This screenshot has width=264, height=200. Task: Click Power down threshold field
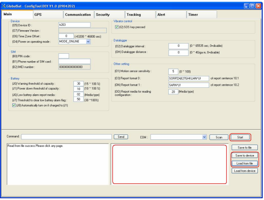[79, 89]
